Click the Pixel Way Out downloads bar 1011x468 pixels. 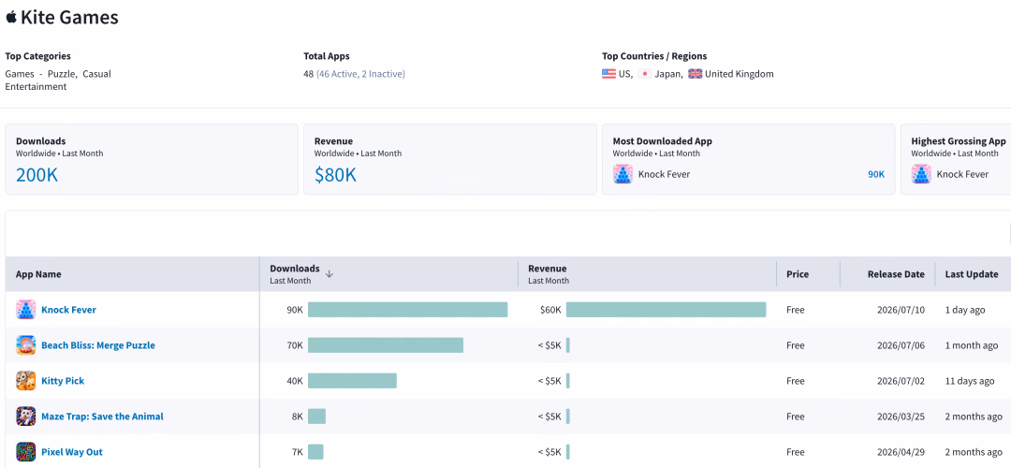[315, 451]
